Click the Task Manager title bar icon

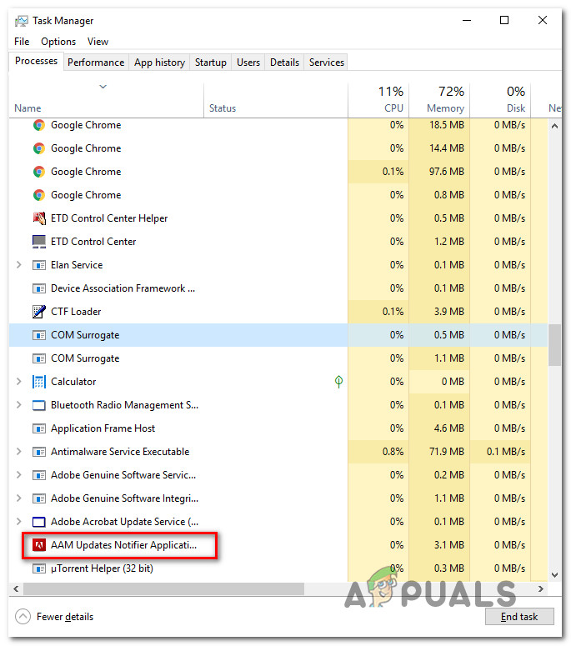pos(22,21)
